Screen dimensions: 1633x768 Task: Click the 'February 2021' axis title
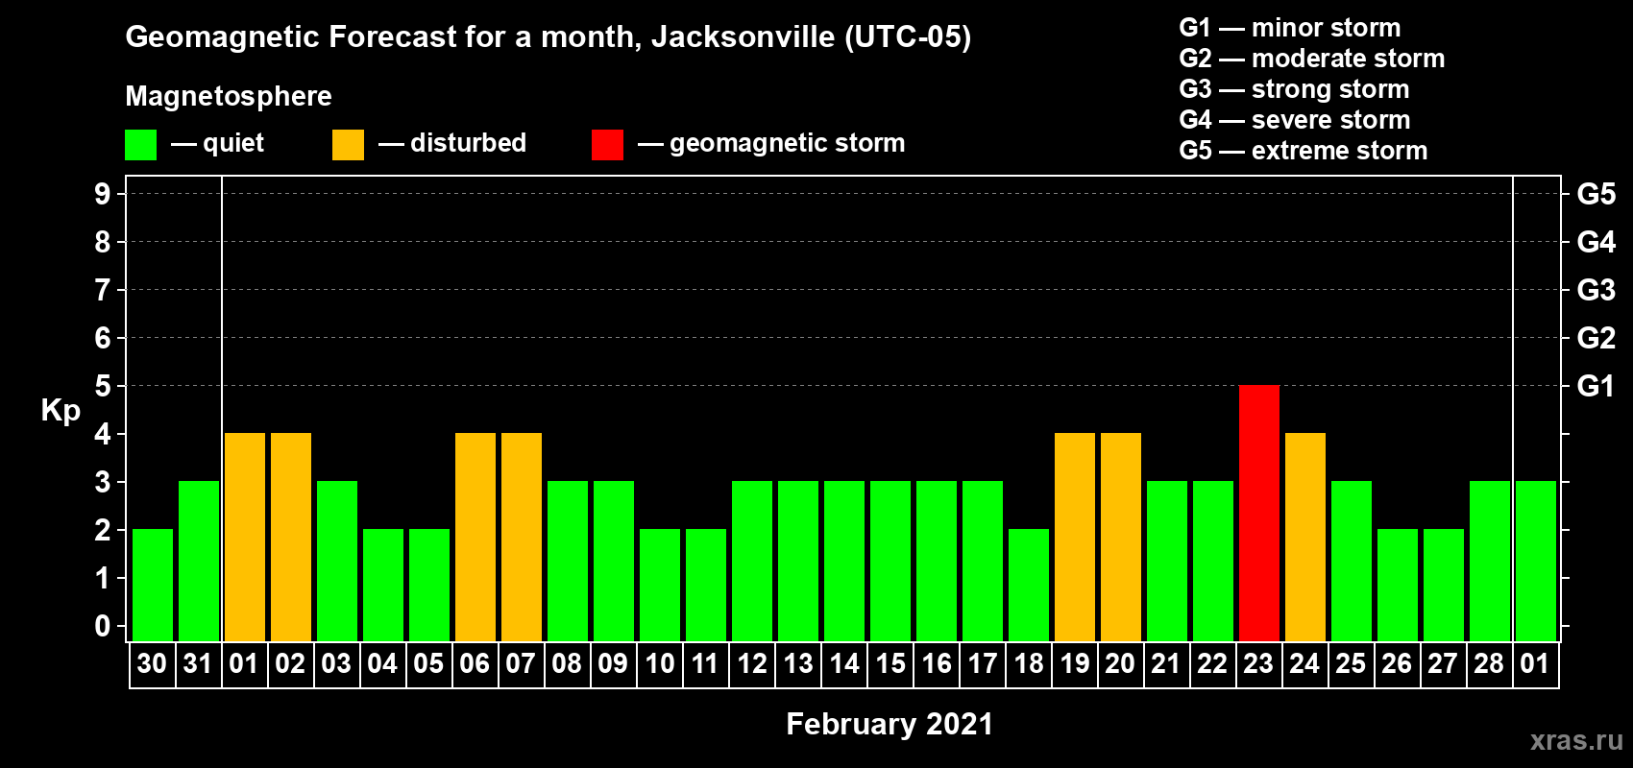coord(890,724)
